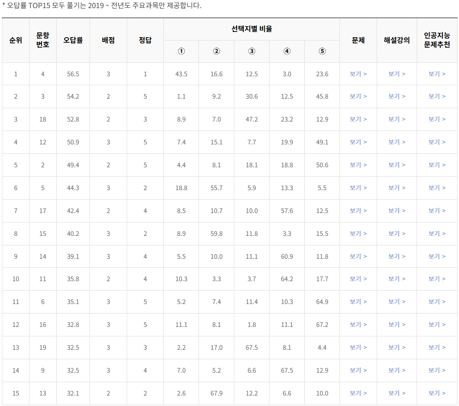Open 인공지능 문제추천 for rank 13
The image size is (459, 406).
coord(437,347)
